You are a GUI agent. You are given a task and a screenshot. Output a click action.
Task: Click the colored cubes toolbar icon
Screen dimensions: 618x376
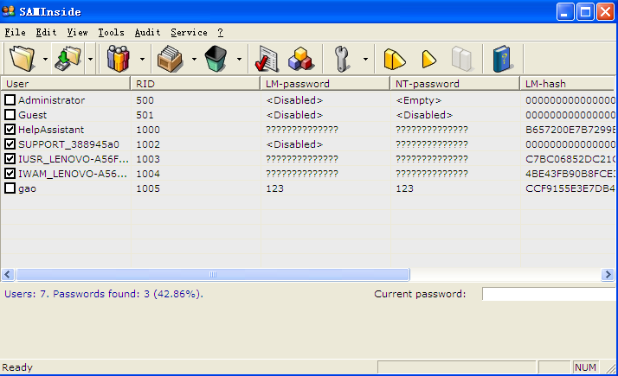[x=300, y=59]
